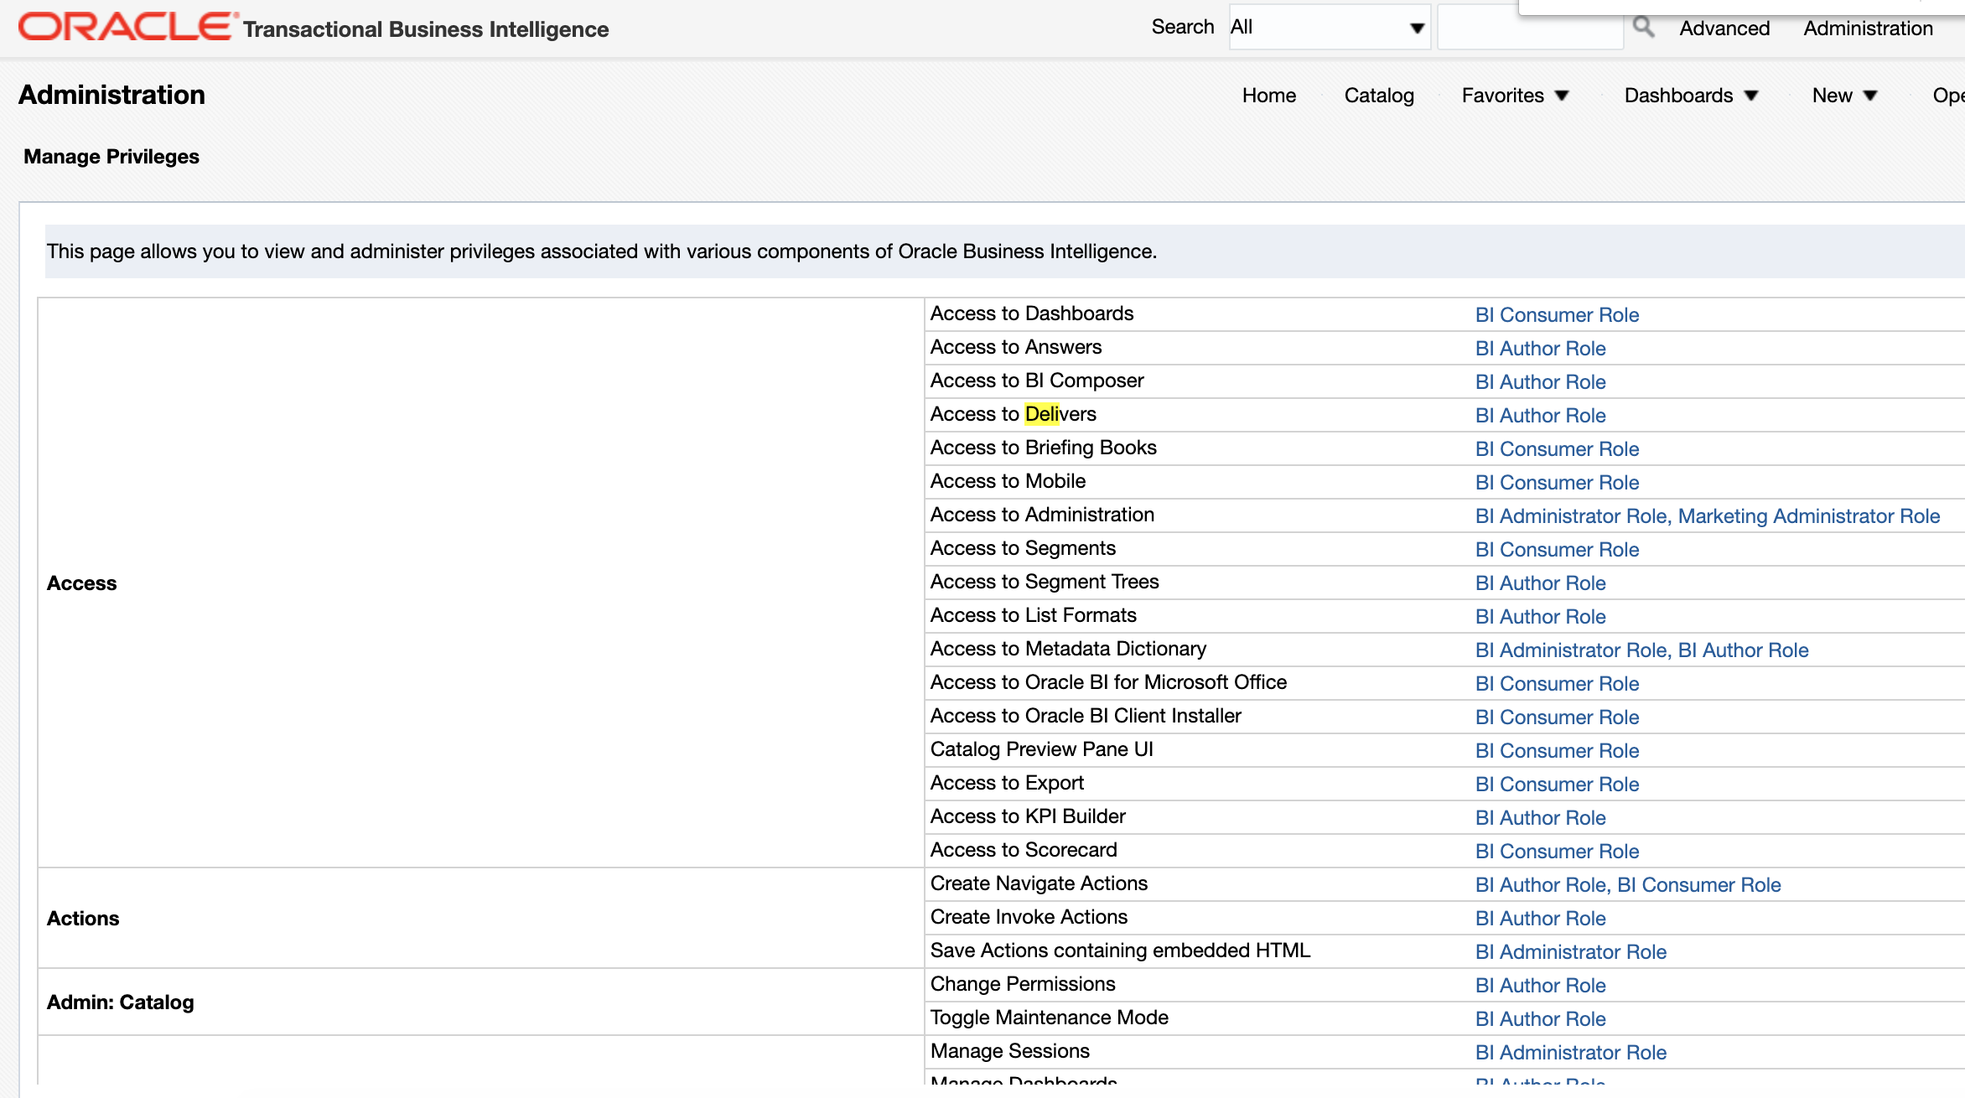Open BI Author Role for Access to Delivers
The image size is (1965, 1098).
[x=1540, y=416]
